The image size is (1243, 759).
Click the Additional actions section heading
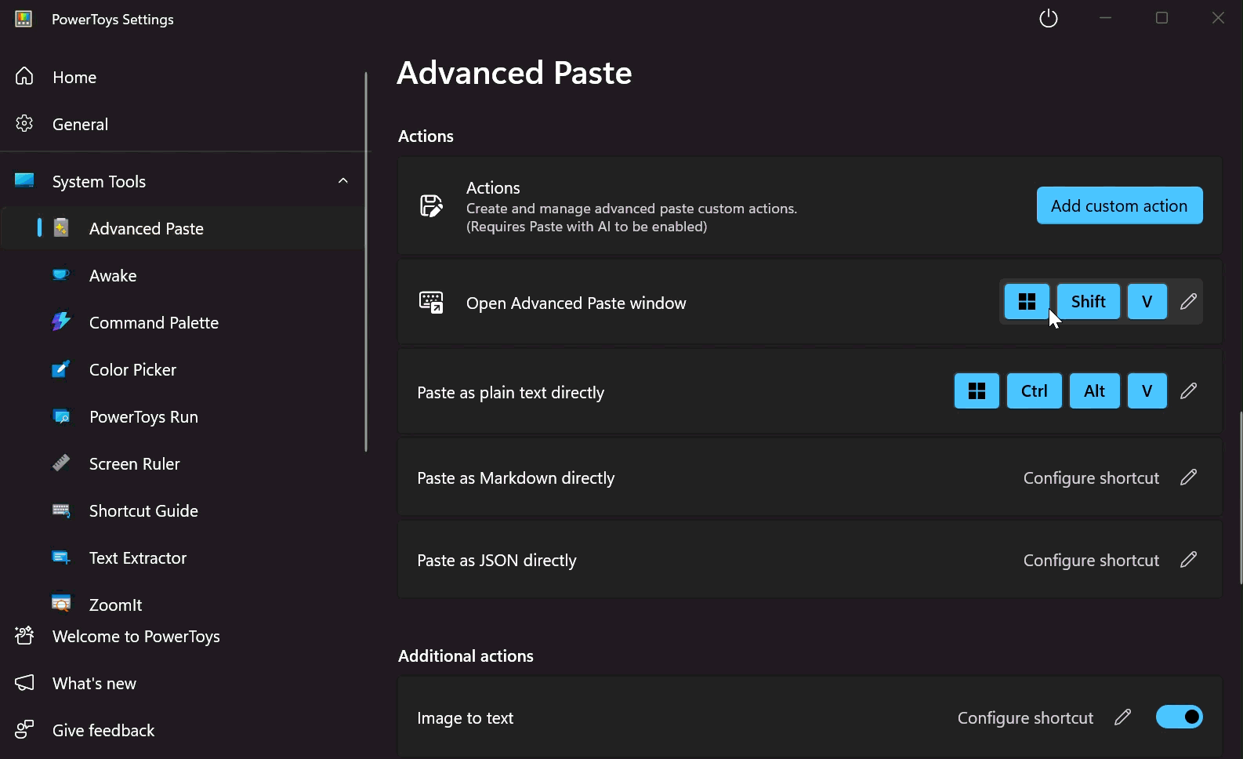[x=466, y=655]
